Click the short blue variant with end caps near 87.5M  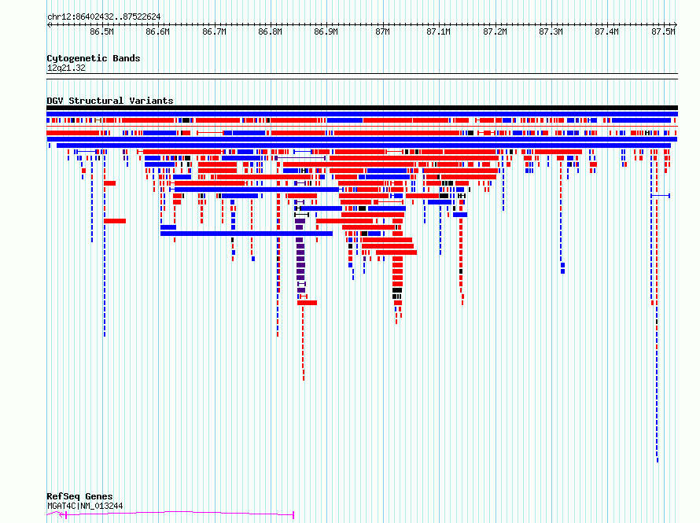click(x=660, y=196)
